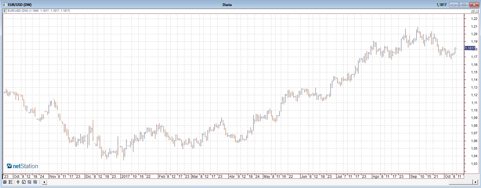This screenshot has width=481, height=188.
Task: Click the Sep label on the time axis
Action: pyautogui.click(x=414, y=177)
